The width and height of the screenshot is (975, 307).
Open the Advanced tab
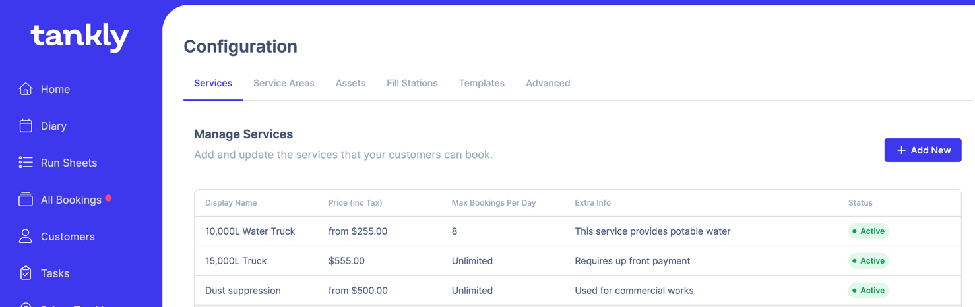[548, 83]
